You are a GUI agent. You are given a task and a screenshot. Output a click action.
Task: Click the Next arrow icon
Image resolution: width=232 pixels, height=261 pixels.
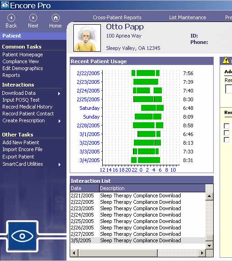pyautogui.click(x=33, y=18)
